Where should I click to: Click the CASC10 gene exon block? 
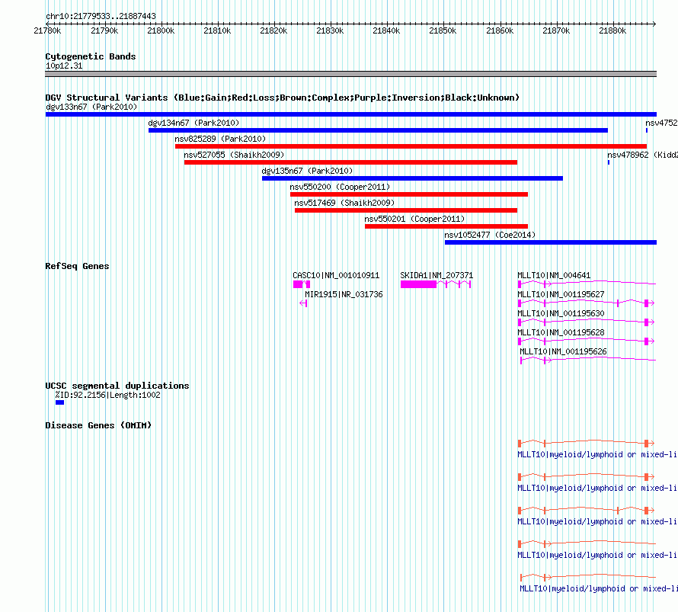[298, 284]
